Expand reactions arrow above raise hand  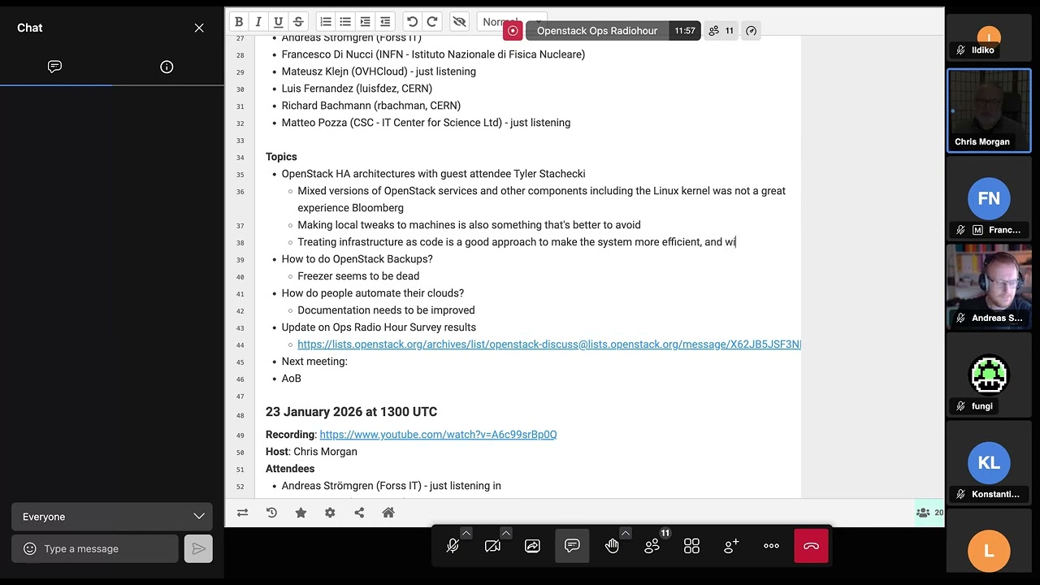point(626,533)
